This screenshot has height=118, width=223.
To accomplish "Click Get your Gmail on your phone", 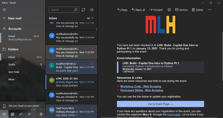I will (23, 106).
